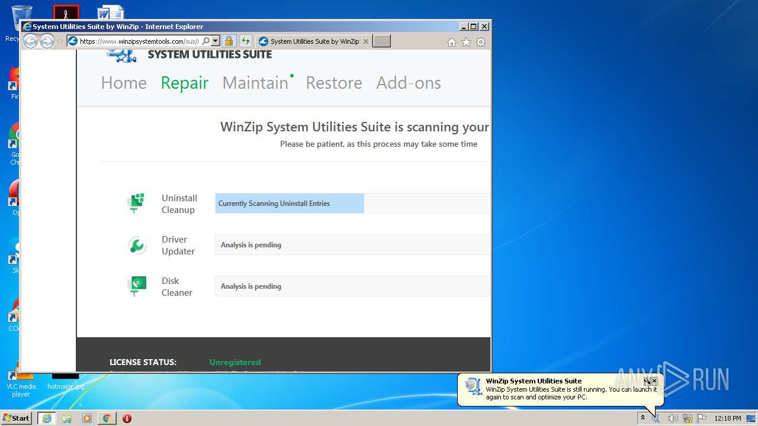758x426 pixels.
Task: Click the back/forward history dropdown arrow
Action: [x=60, y=41]
